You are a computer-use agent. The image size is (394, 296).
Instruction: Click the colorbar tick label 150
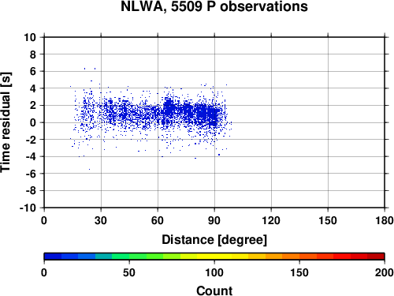click(299, 272)
